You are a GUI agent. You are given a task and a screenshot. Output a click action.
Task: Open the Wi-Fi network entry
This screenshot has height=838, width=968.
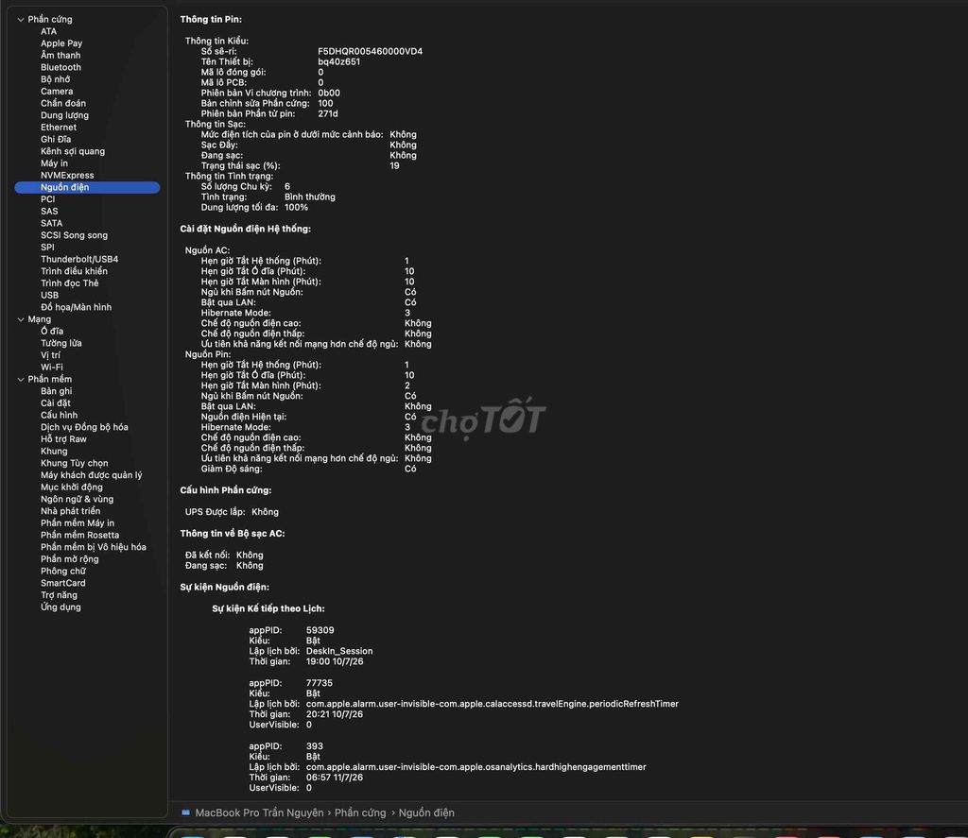point(52,368)
